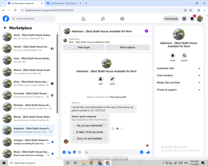Reload the page in Chrome
Viewport: 208px width, 166px height.
coord(15,10)
